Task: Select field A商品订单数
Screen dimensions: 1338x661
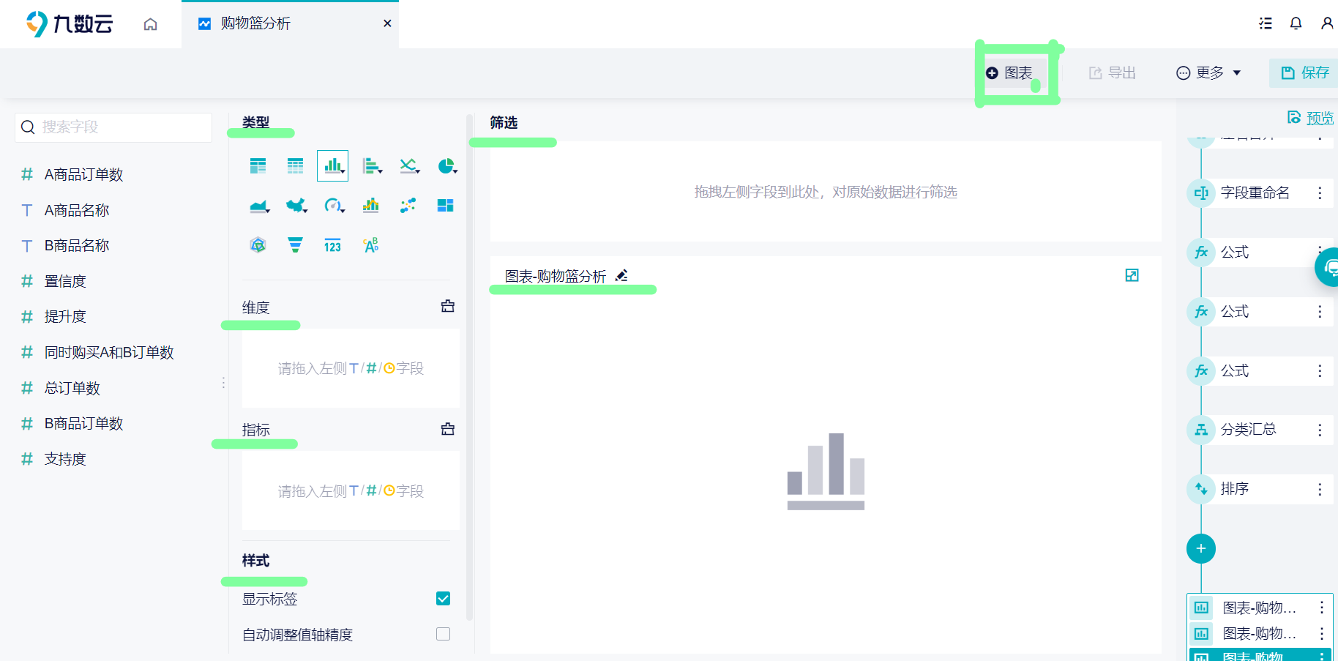Action: (83, 174)
